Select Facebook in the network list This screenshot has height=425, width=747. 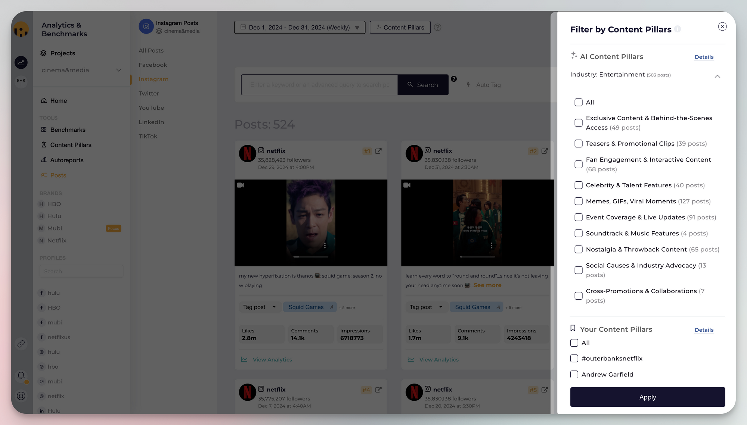(153, 65)
